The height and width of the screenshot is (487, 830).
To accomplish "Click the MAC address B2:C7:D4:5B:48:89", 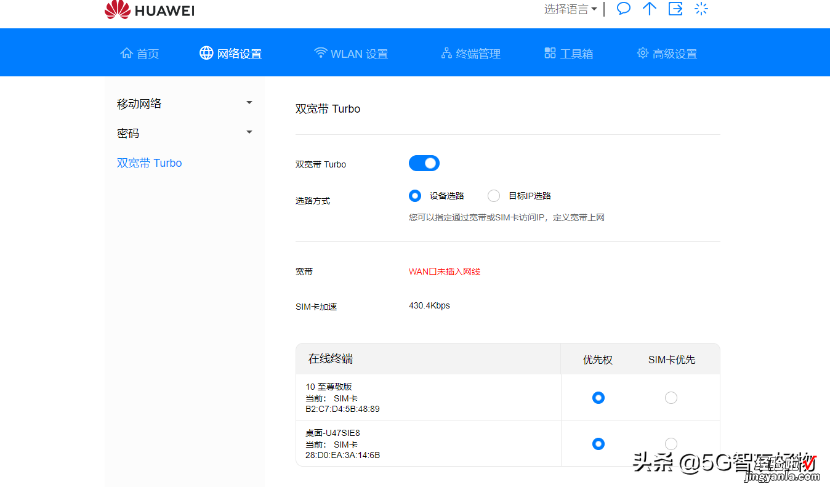I will point(342,409).
